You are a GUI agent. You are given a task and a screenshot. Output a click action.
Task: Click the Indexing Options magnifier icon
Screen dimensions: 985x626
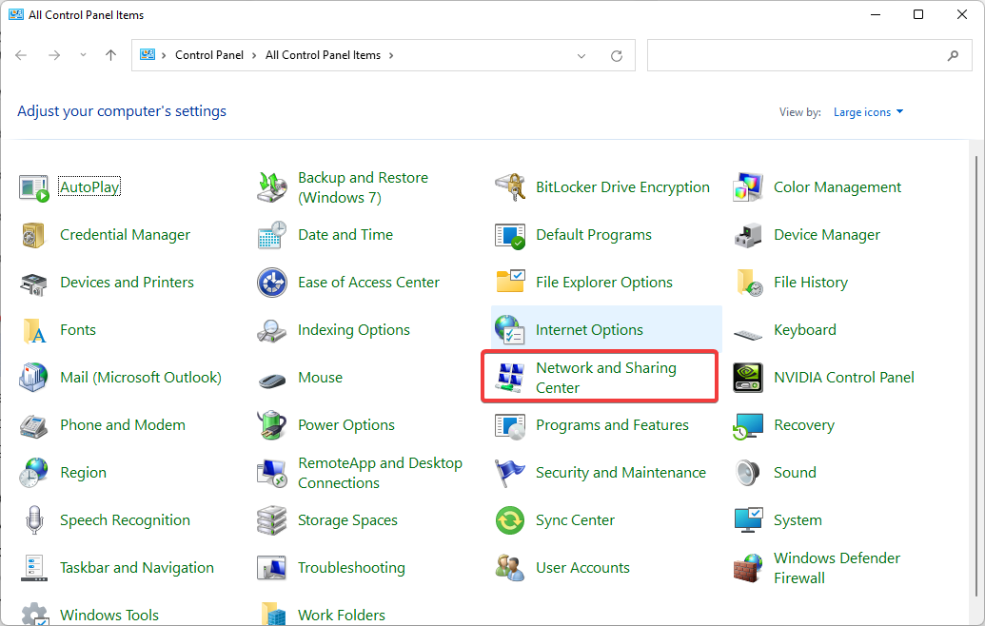pyautogui.click(x=272, y=330)
